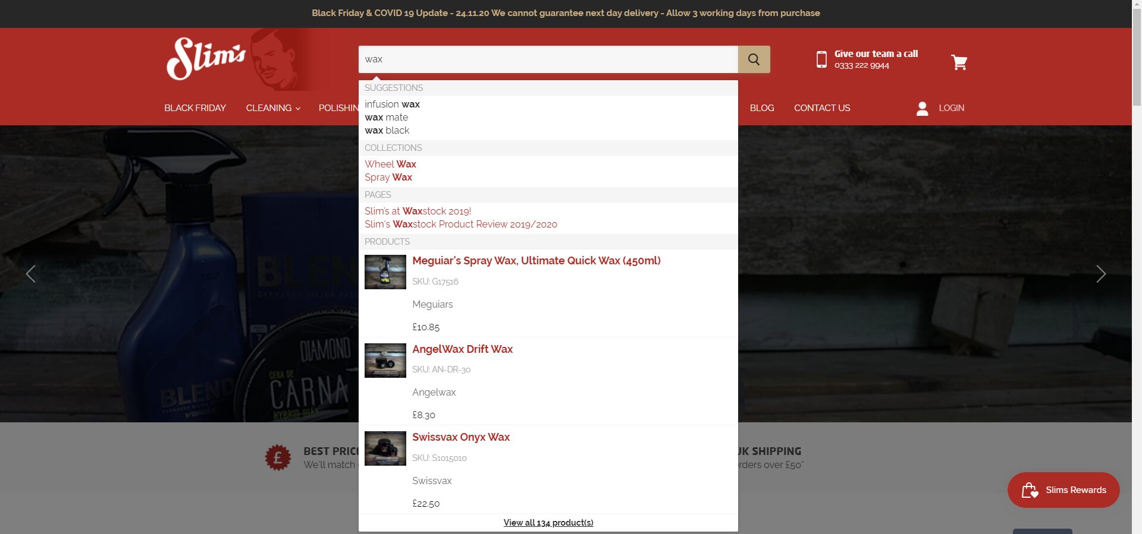
Task: Open the shopping cart icon
Action: (x=959, y=62)
